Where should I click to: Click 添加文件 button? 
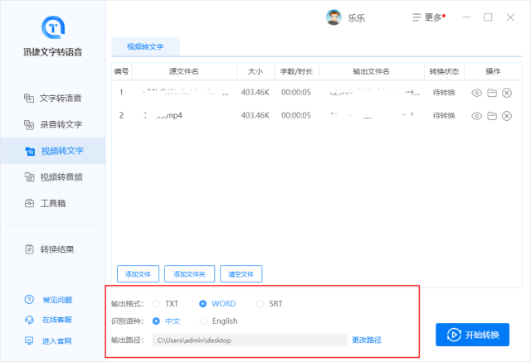138,273
